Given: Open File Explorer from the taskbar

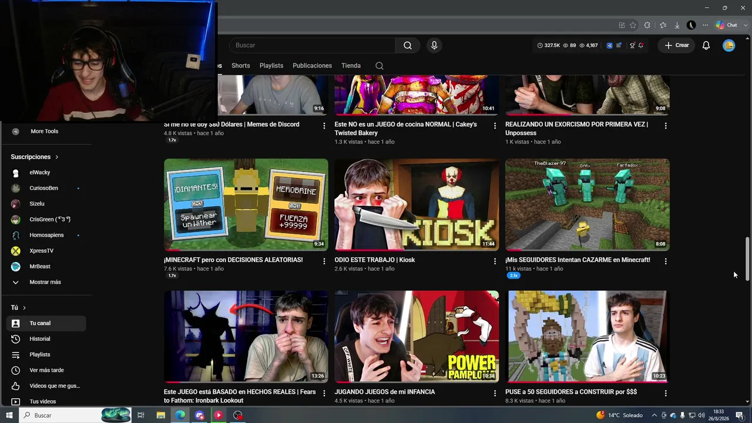Looking at the screenshot, I should click(160, 415).
